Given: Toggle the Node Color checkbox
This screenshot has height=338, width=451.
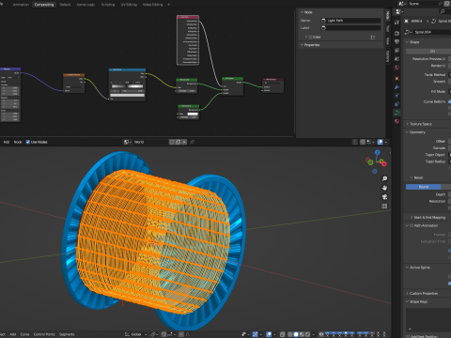Looking at the screenshot, I should [310, 37].
